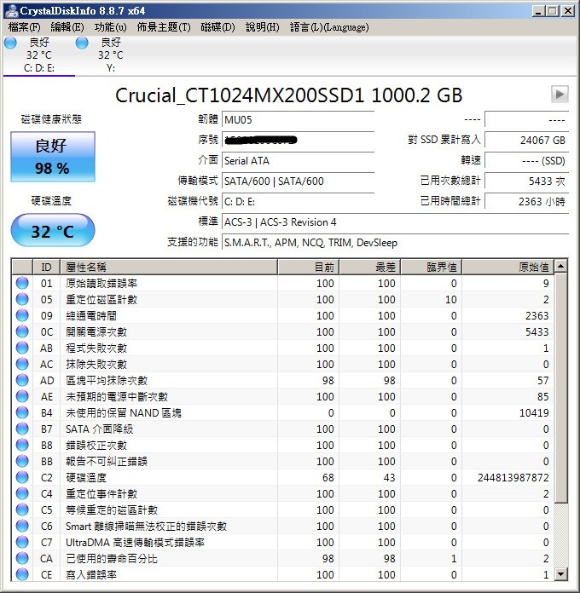Click status orb of attribute B7 row
The width and height of the screenshot is (580, 593).
click(x=22, y=429)
